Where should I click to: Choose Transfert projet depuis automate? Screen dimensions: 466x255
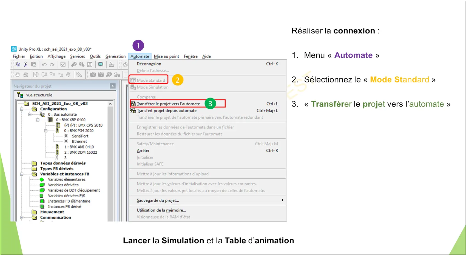(208, 111)
